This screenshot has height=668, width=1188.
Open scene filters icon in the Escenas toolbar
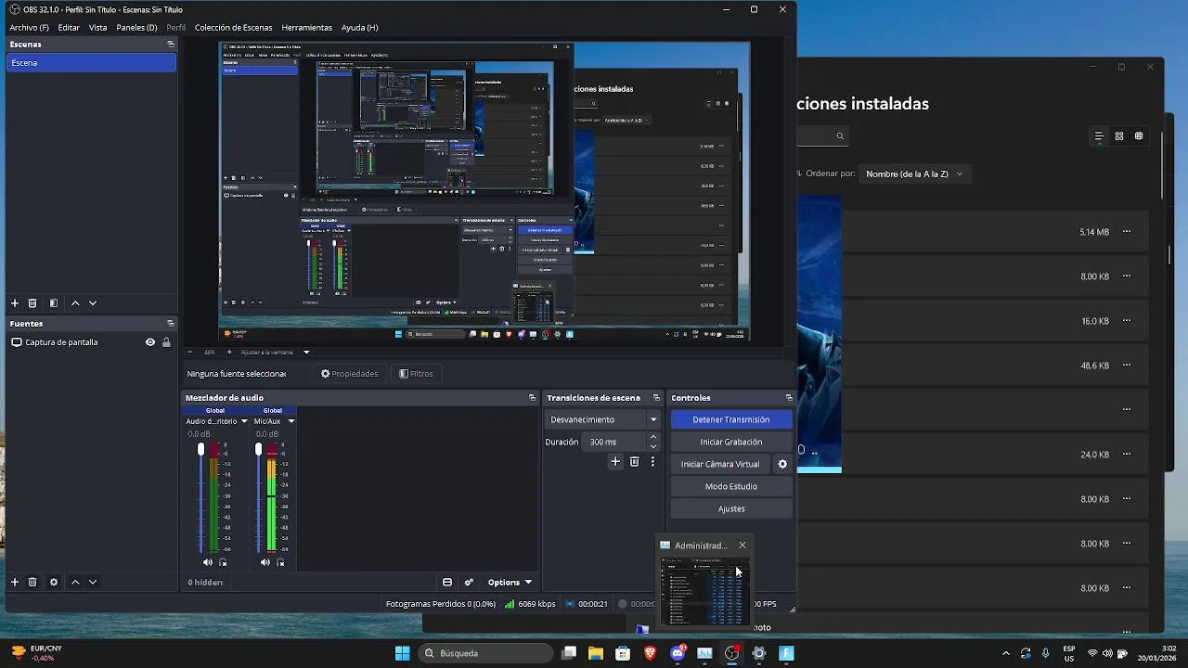click(54, 303)
